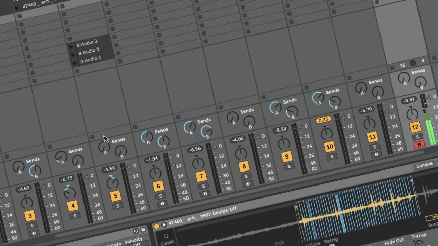This screenshot has height=246, width=438.
Task: Launch the 8-Audio 2 clip
Action: [73, 55]
